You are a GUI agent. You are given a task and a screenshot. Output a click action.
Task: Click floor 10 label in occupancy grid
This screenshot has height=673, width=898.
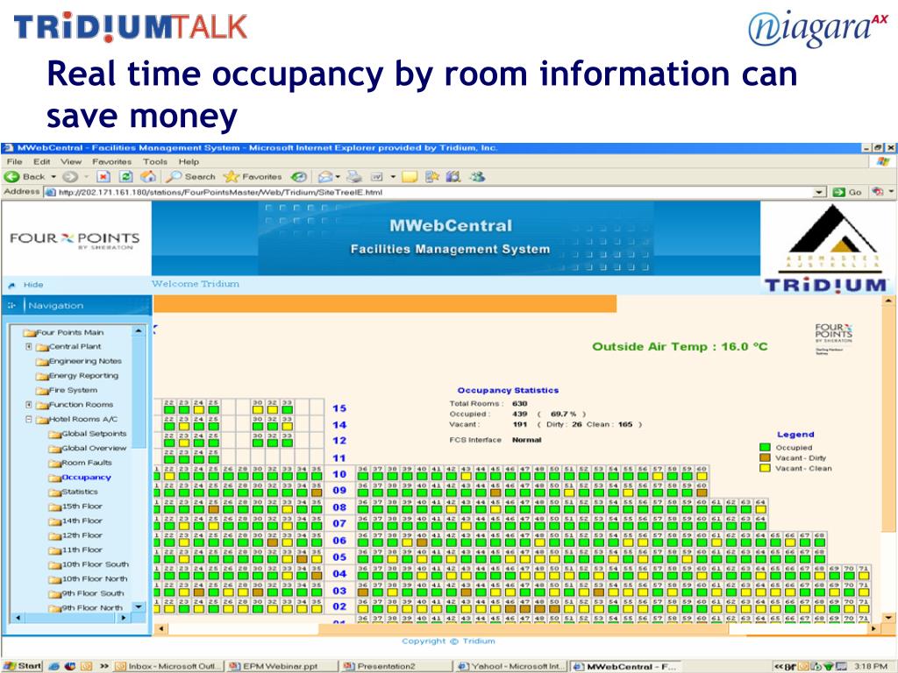339,474
